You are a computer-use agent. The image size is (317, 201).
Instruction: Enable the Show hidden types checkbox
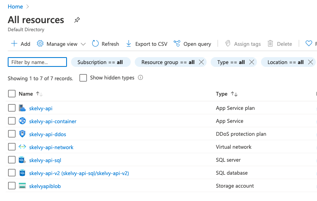coord(83,78)
